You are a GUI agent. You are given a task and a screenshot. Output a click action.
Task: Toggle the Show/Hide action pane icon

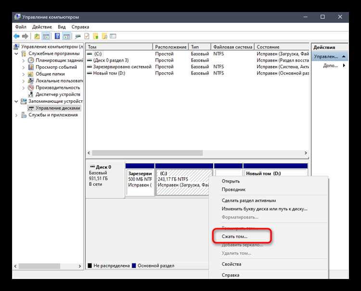66,36
